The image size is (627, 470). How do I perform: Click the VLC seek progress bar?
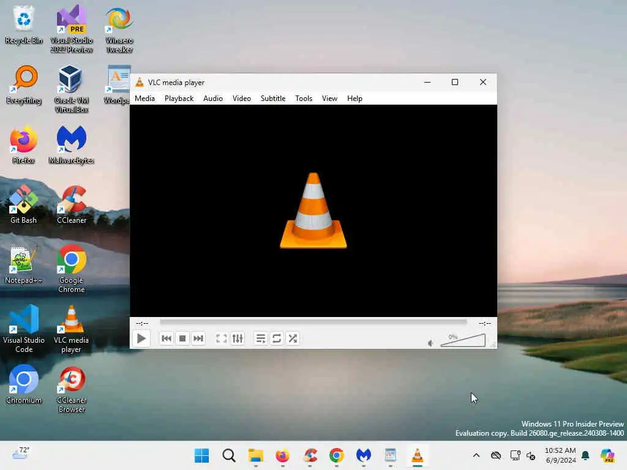(313, 322)
